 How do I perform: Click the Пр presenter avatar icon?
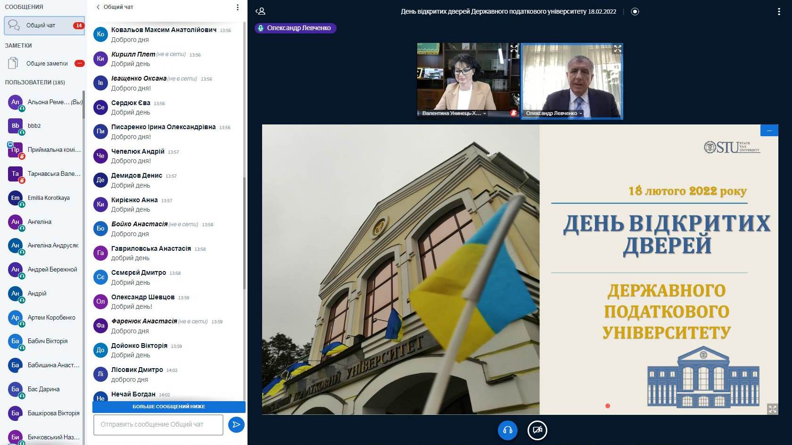click(15, 149)
